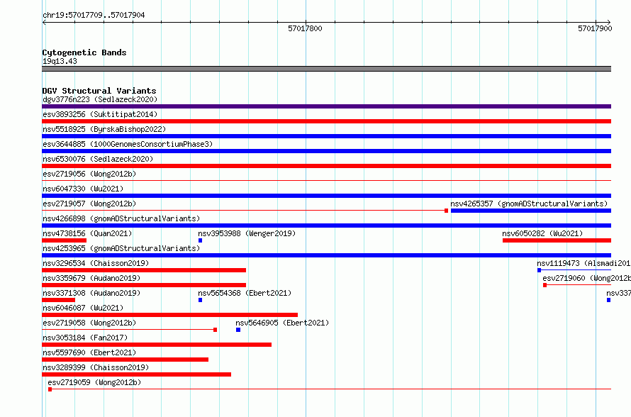Click the nsv1119473 (Alsmadi label
Image resolution: width=631 pixels, height=417 pixels.
click(x=583, y=263)
